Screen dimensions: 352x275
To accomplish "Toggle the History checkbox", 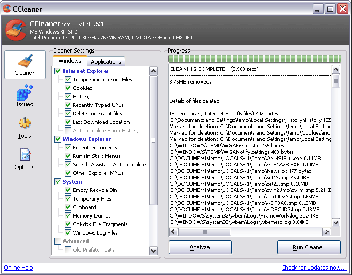I will 68,96.
